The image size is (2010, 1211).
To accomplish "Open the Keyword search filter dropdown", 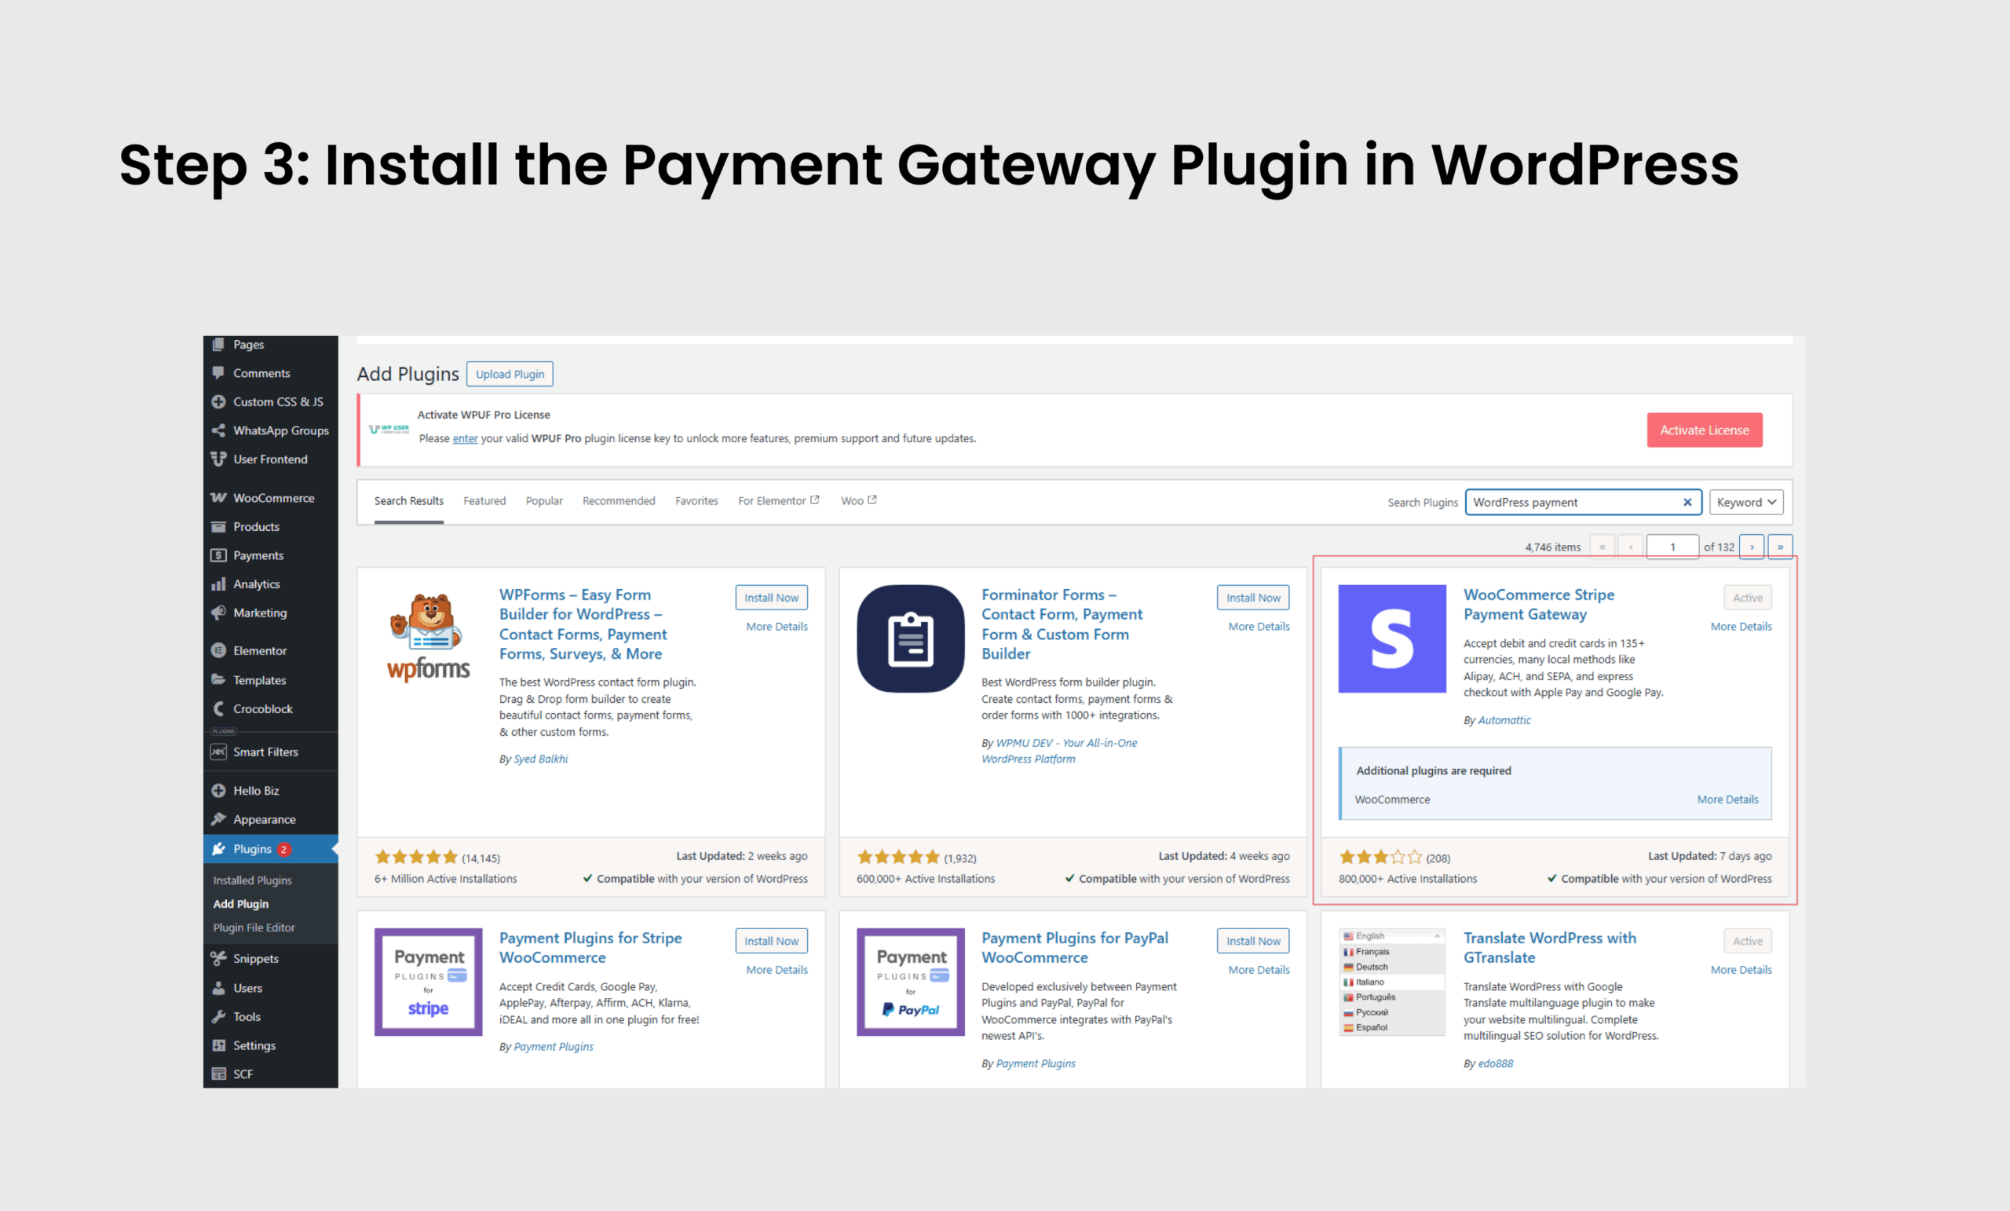I will (x=1745, y=502).
